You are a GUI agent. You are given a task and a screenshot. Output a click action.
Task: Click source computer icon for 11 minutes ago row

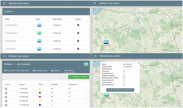(6, 105)
